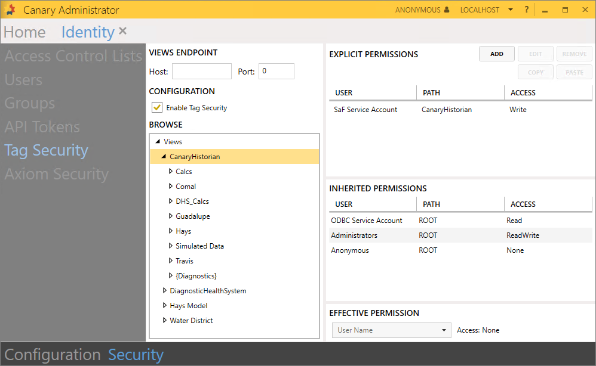Sort Explicit Permissions by USER column
The image size is (596, 366).
point(373,93)
